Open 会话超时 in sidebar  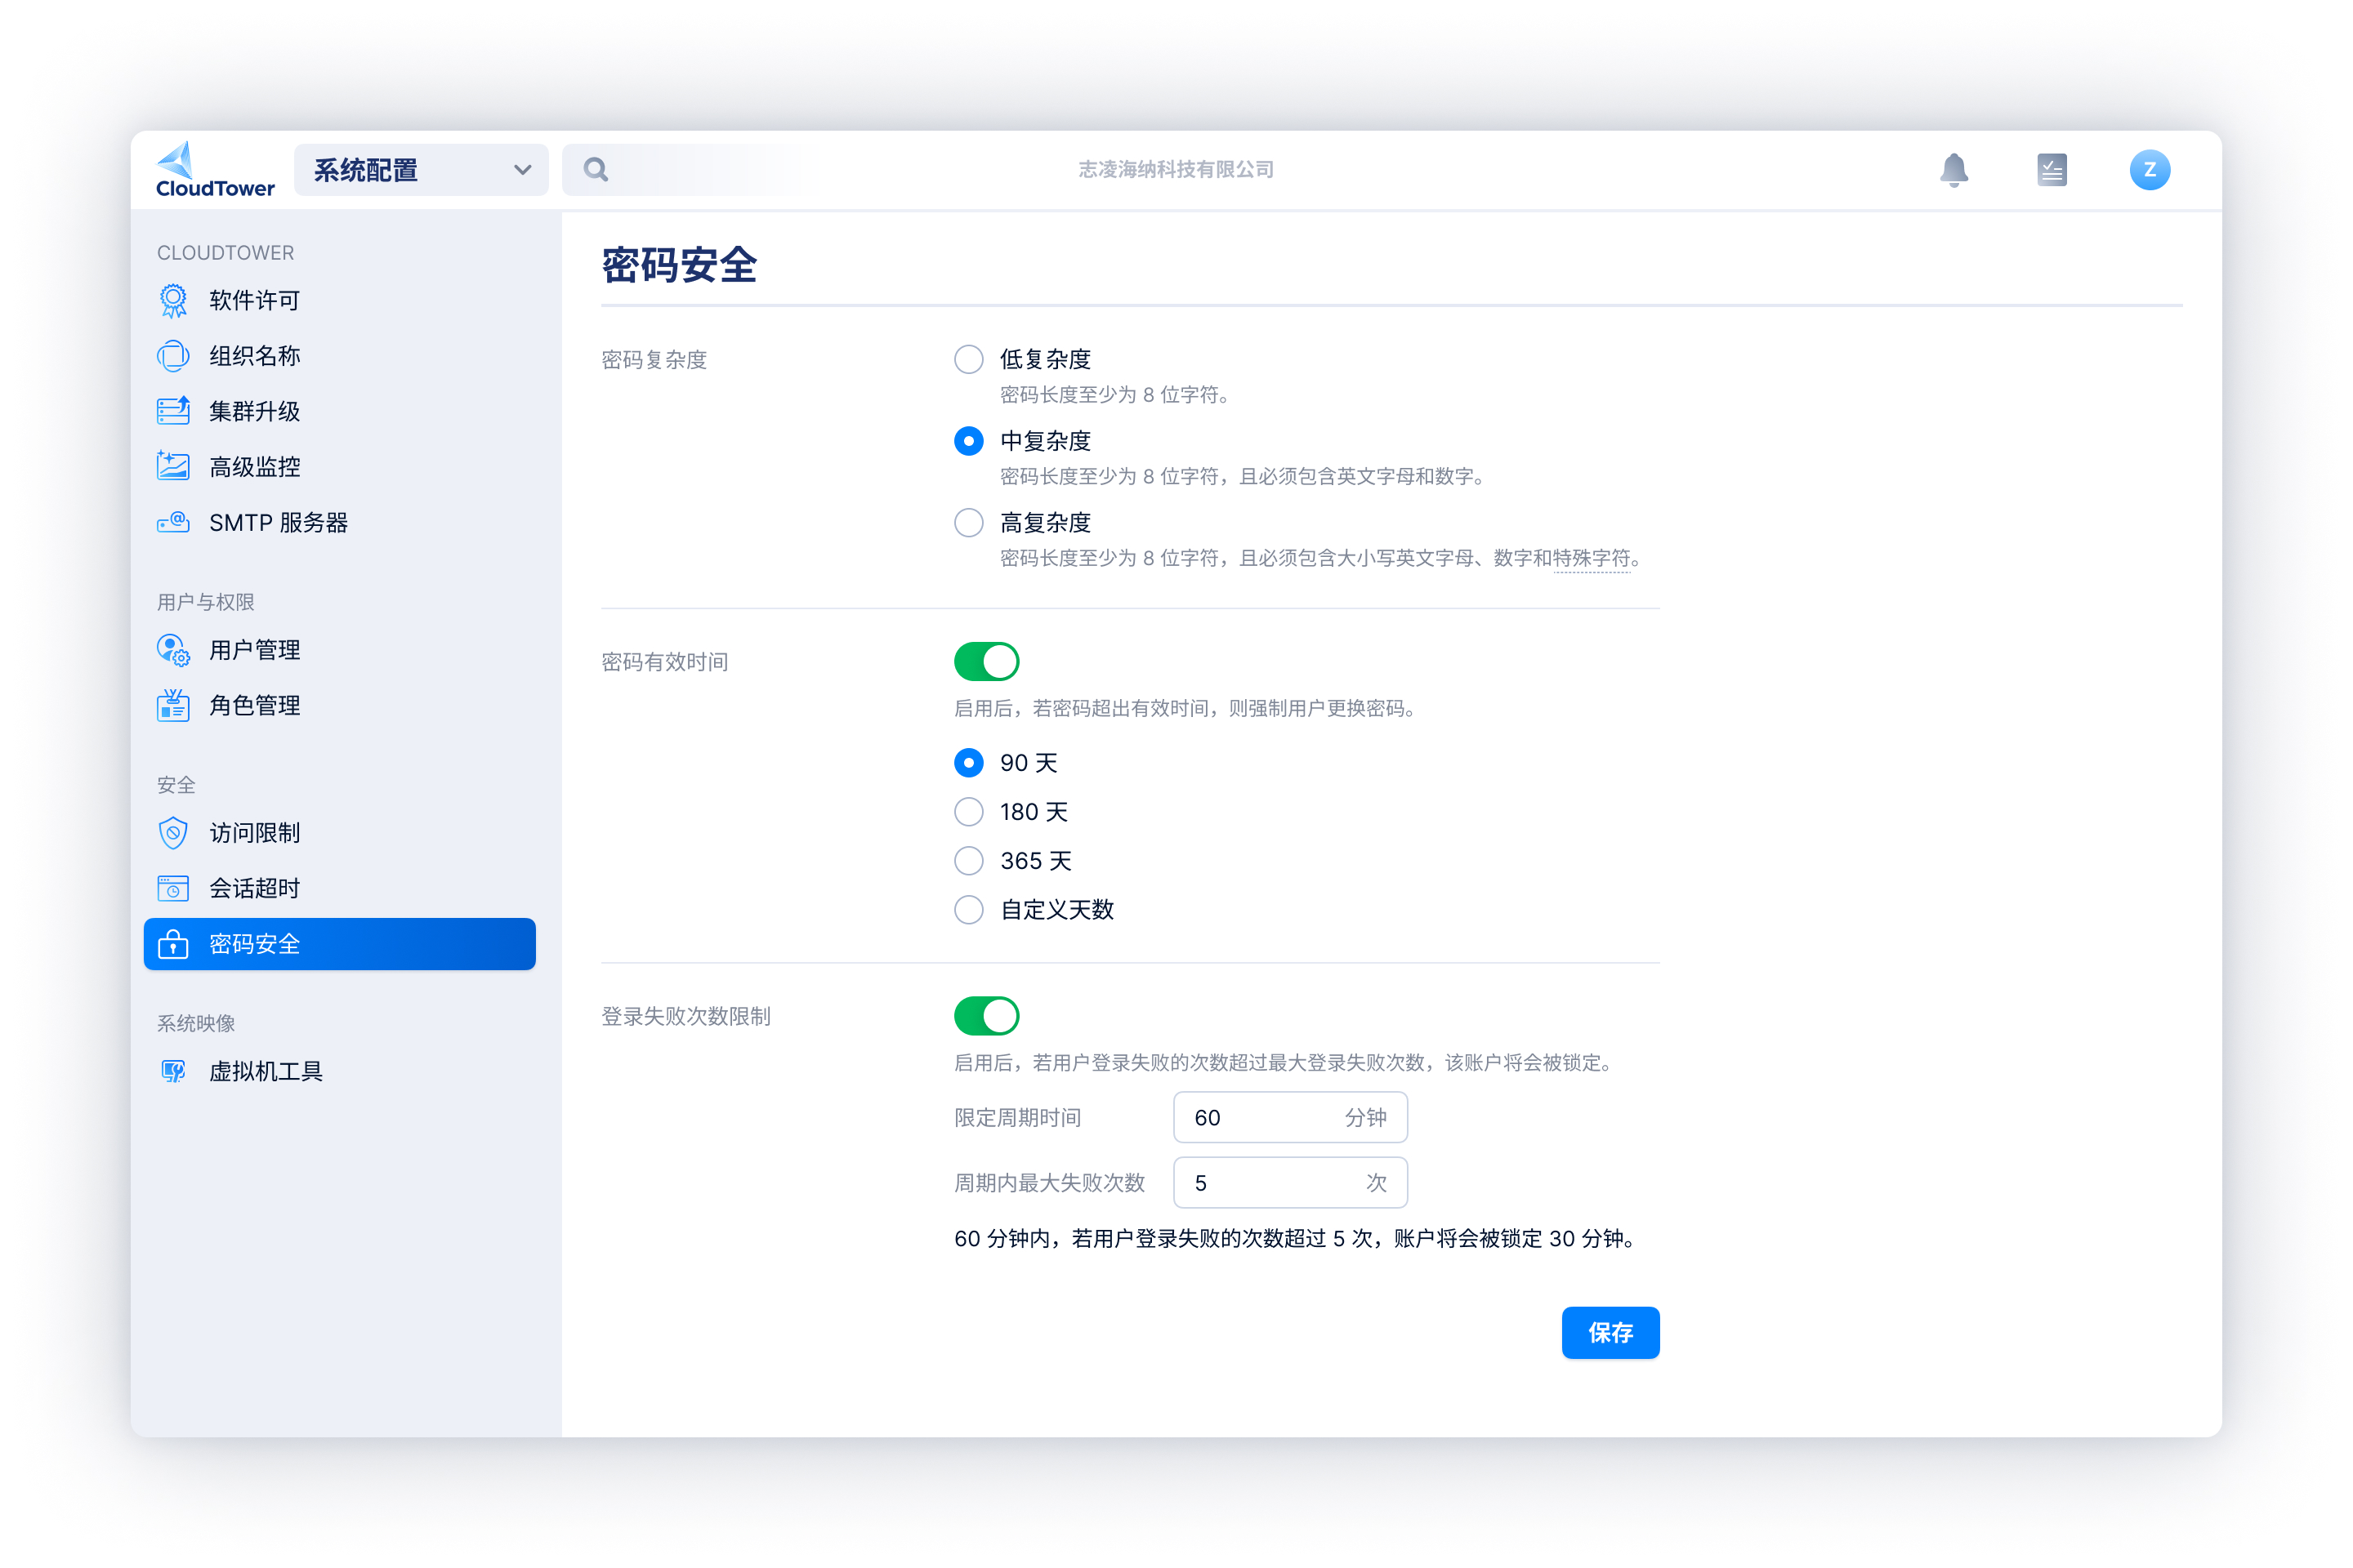340,888
